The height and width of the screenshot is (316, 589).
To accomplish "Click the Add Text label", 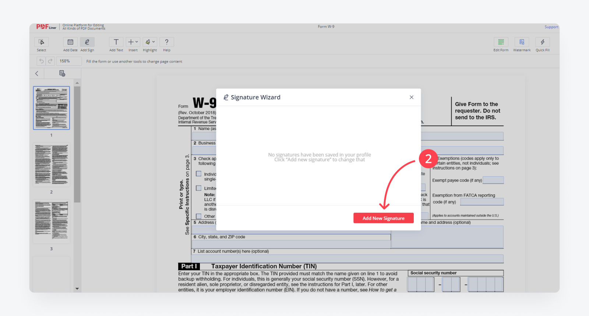I will [116, 50].
